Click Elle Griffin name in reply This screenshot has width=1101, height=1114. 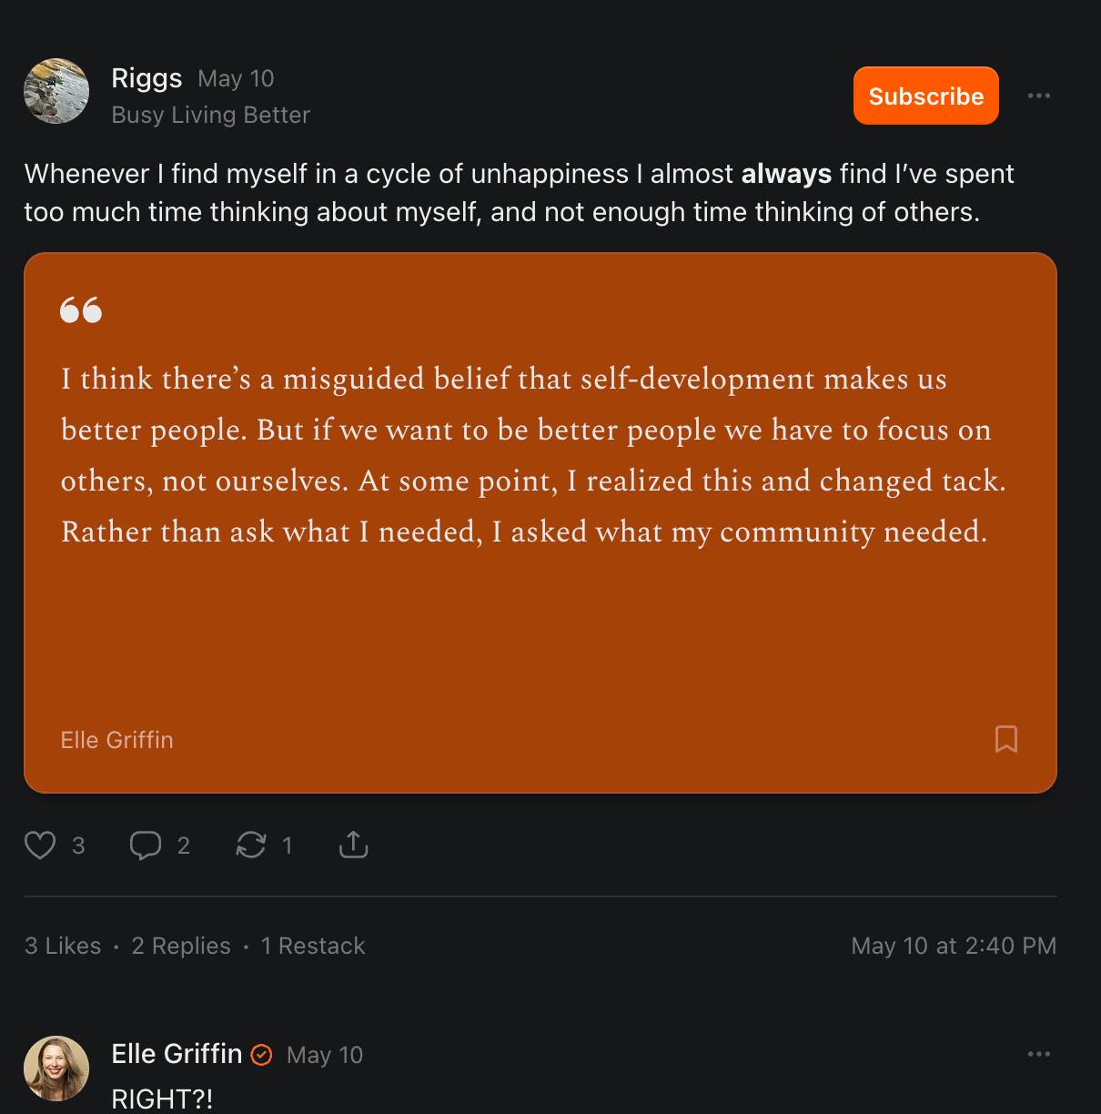(x=177, y=1054)
